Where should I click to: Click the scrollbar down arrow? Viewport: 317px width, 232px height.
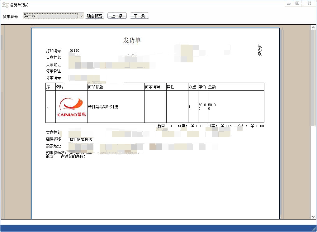click(314, 216)
